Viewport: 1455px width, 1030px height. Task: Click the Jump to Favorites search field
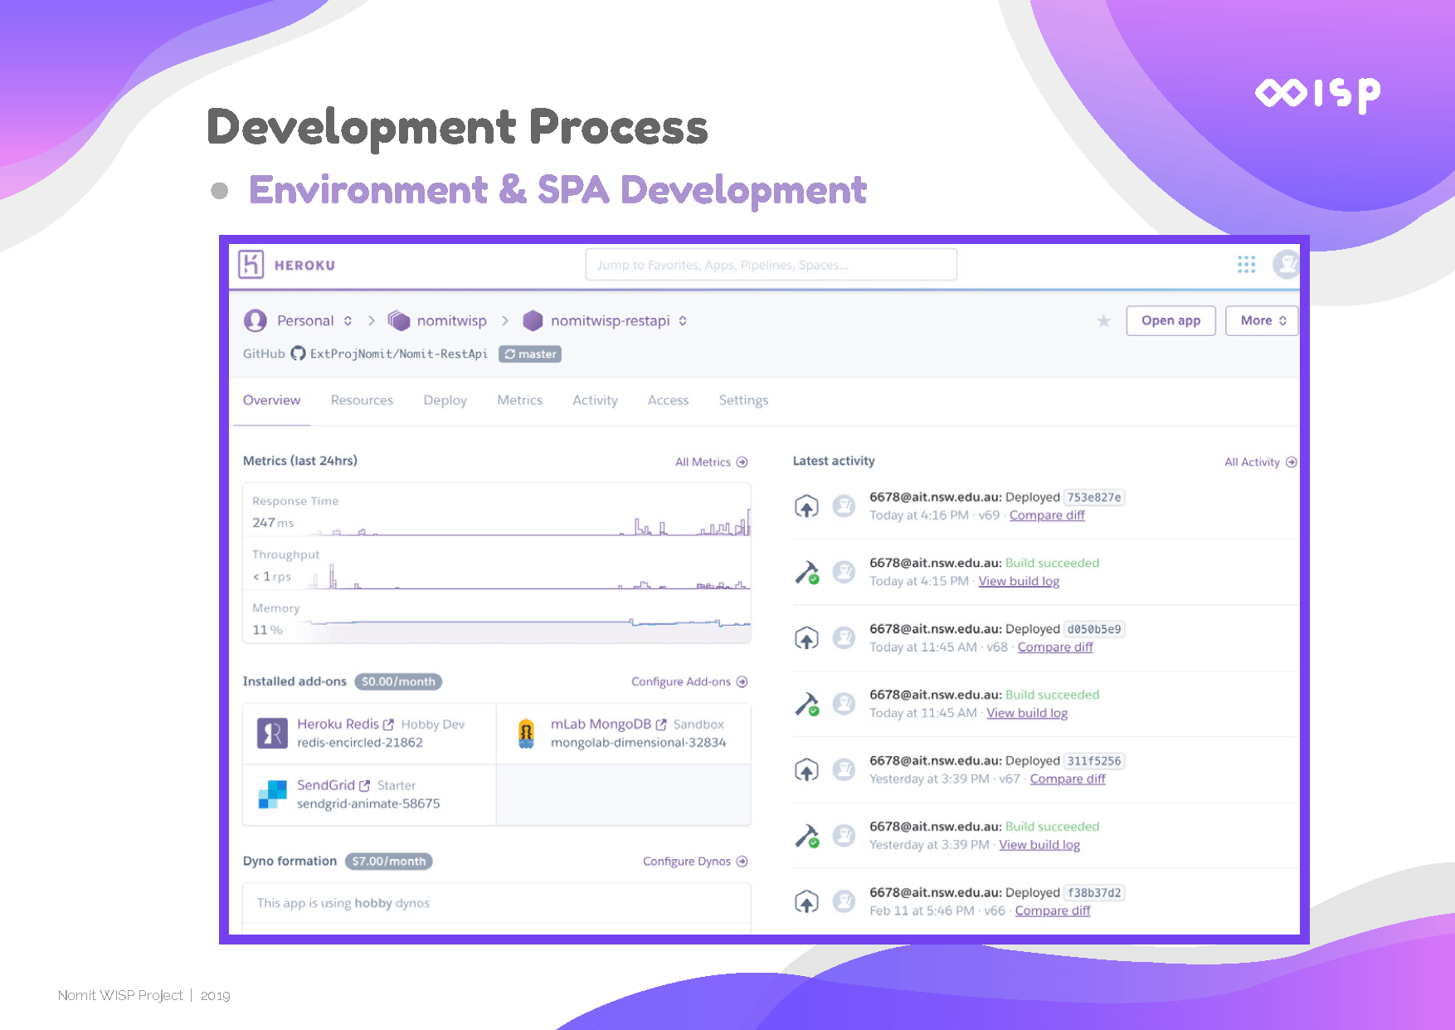[771, 265]
